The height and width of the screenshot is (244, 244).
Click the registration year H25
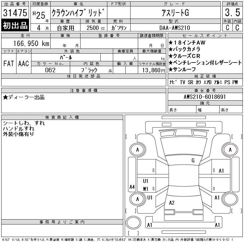[39, 15]
